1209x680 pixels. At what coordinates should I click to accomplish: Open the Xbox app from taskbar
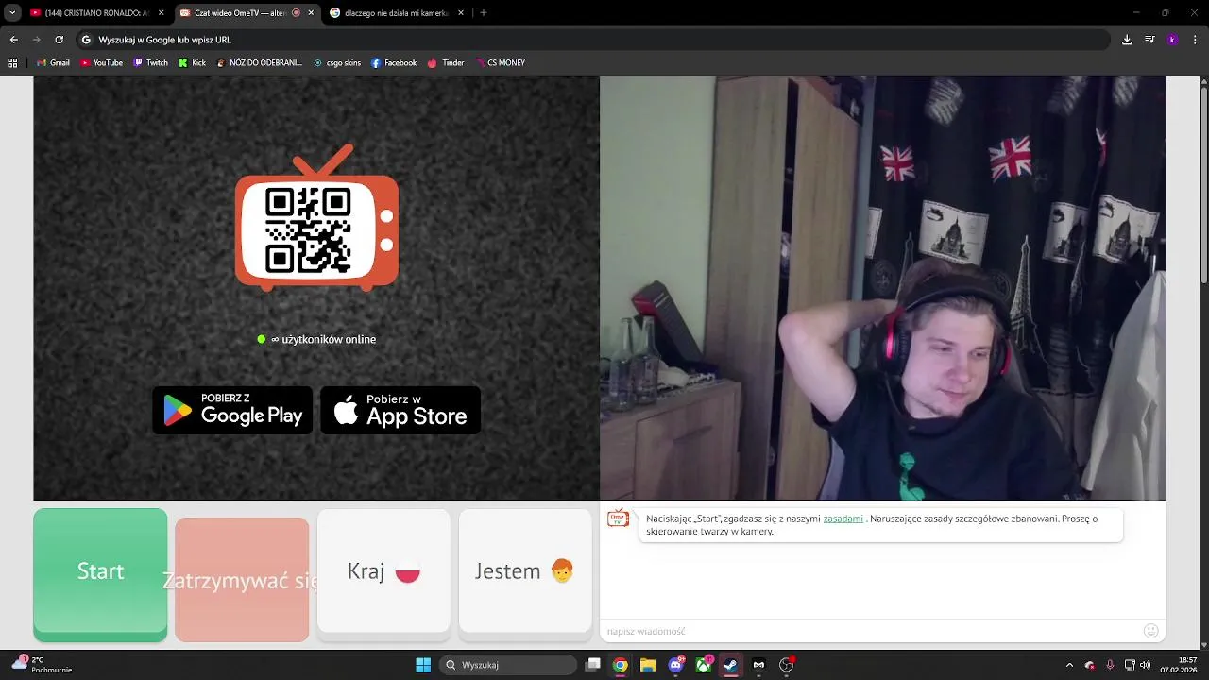click(x=704, y=665)
